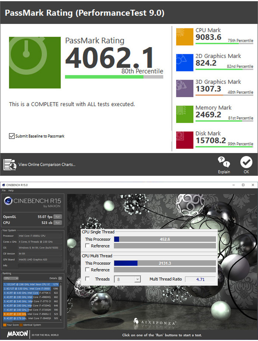Click the Multi Thread Ratio field
258x341 pixels.
coord(201,279)
